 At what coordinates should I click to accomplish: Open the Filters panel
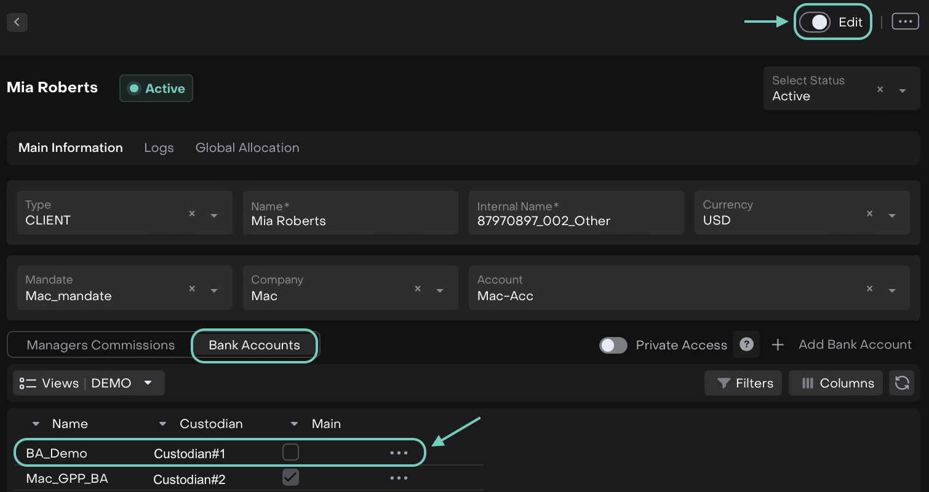pyautogui.click(x=743, y=383)
